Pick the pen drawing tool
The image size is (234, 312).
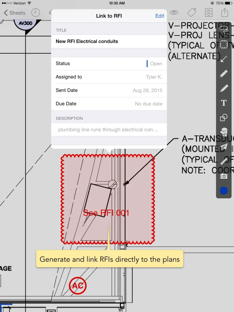[x=224, y=74]
